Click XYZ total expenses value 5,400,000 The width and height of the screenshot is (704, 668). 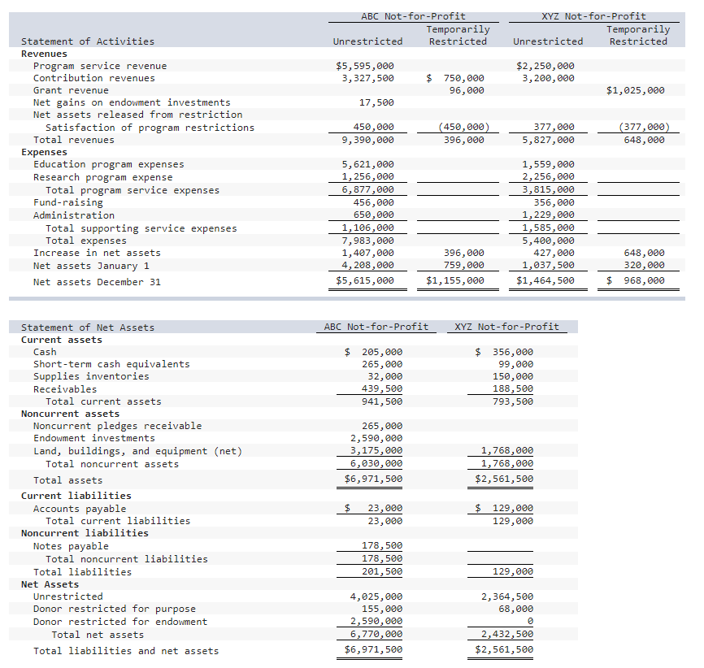point(548,241)
